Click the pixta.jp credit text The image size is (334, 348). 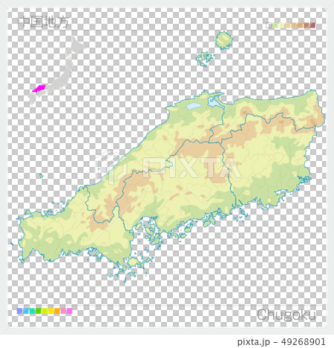(253, 342)
